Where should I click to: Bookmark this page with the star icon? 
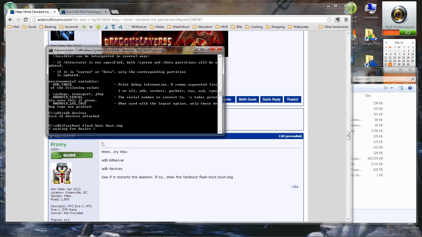point(329,20)
